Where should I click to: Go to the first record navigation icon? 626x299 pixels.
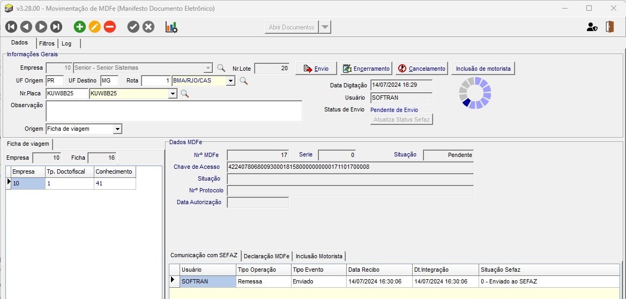click(x=11, y=27)
